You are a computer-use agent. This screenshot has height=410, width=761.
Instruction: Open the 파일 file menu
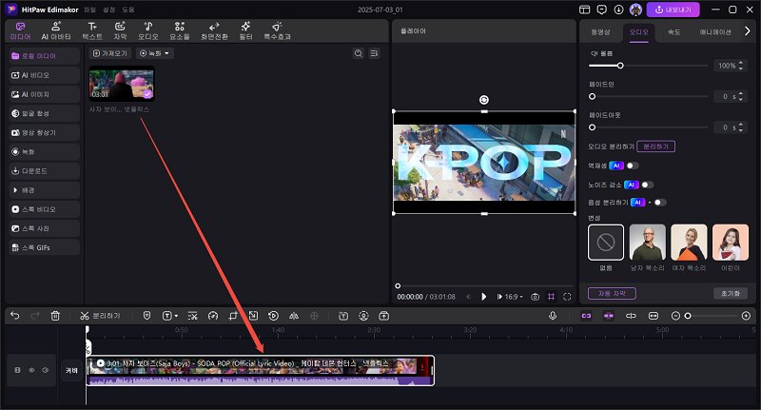click(x=89, y=10)
